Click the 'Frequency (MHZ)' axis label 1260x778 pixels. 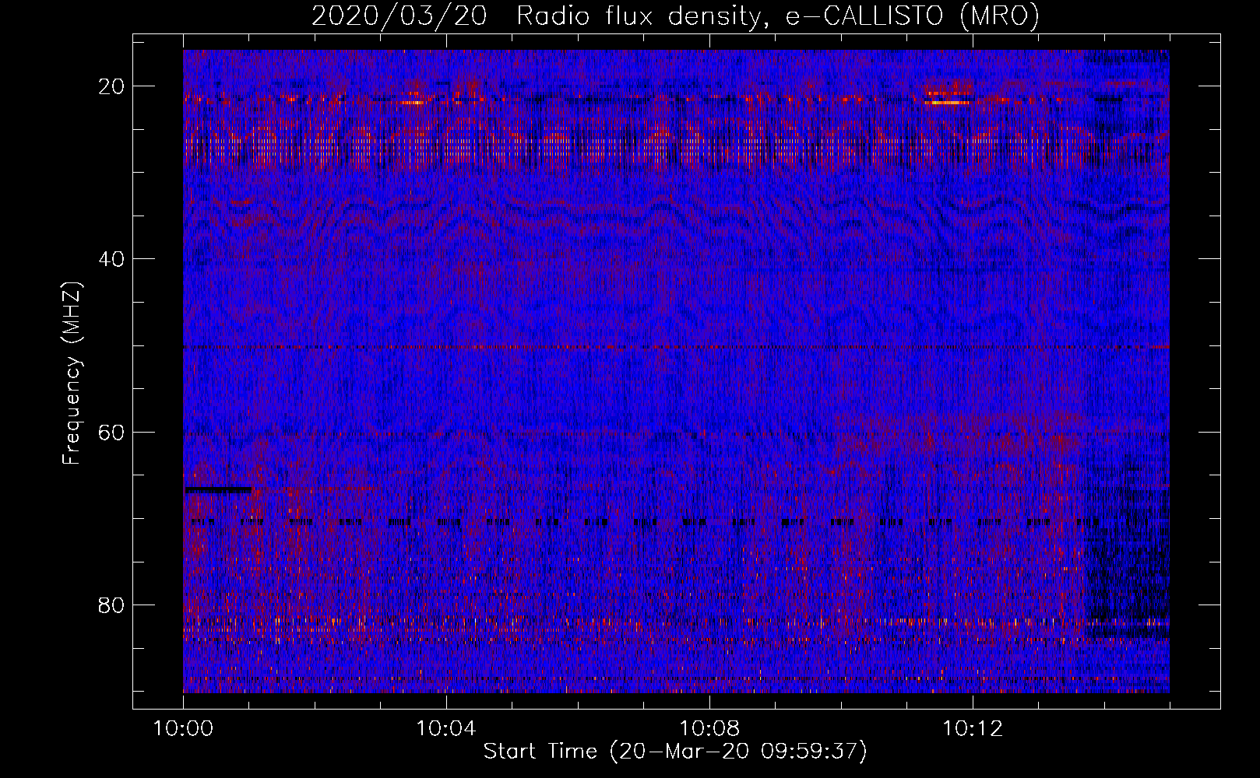pos(72,373)
